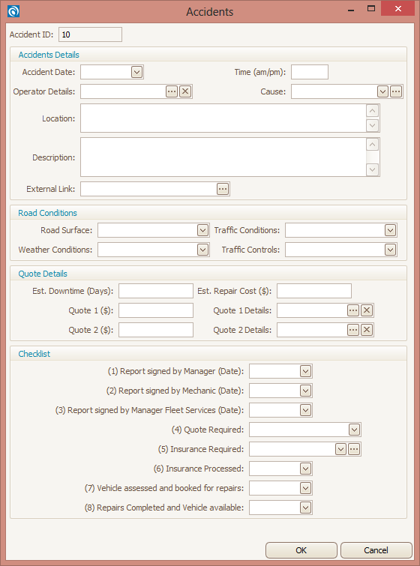Viewport: 420px width, 566px height.
Task: Click the Cancel button
Action: point(376,550)
